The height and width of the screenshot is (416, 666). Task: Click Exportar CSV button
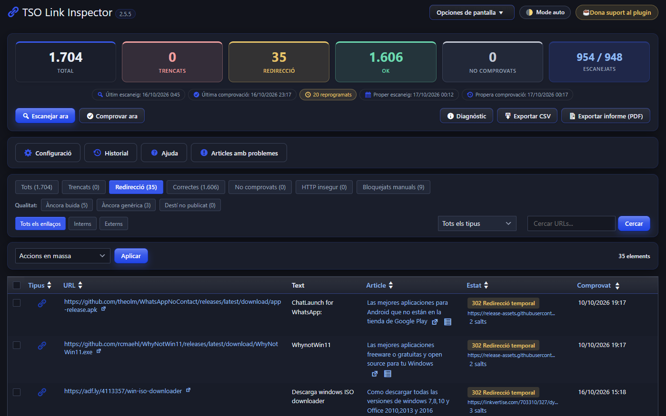click(527, 116)
